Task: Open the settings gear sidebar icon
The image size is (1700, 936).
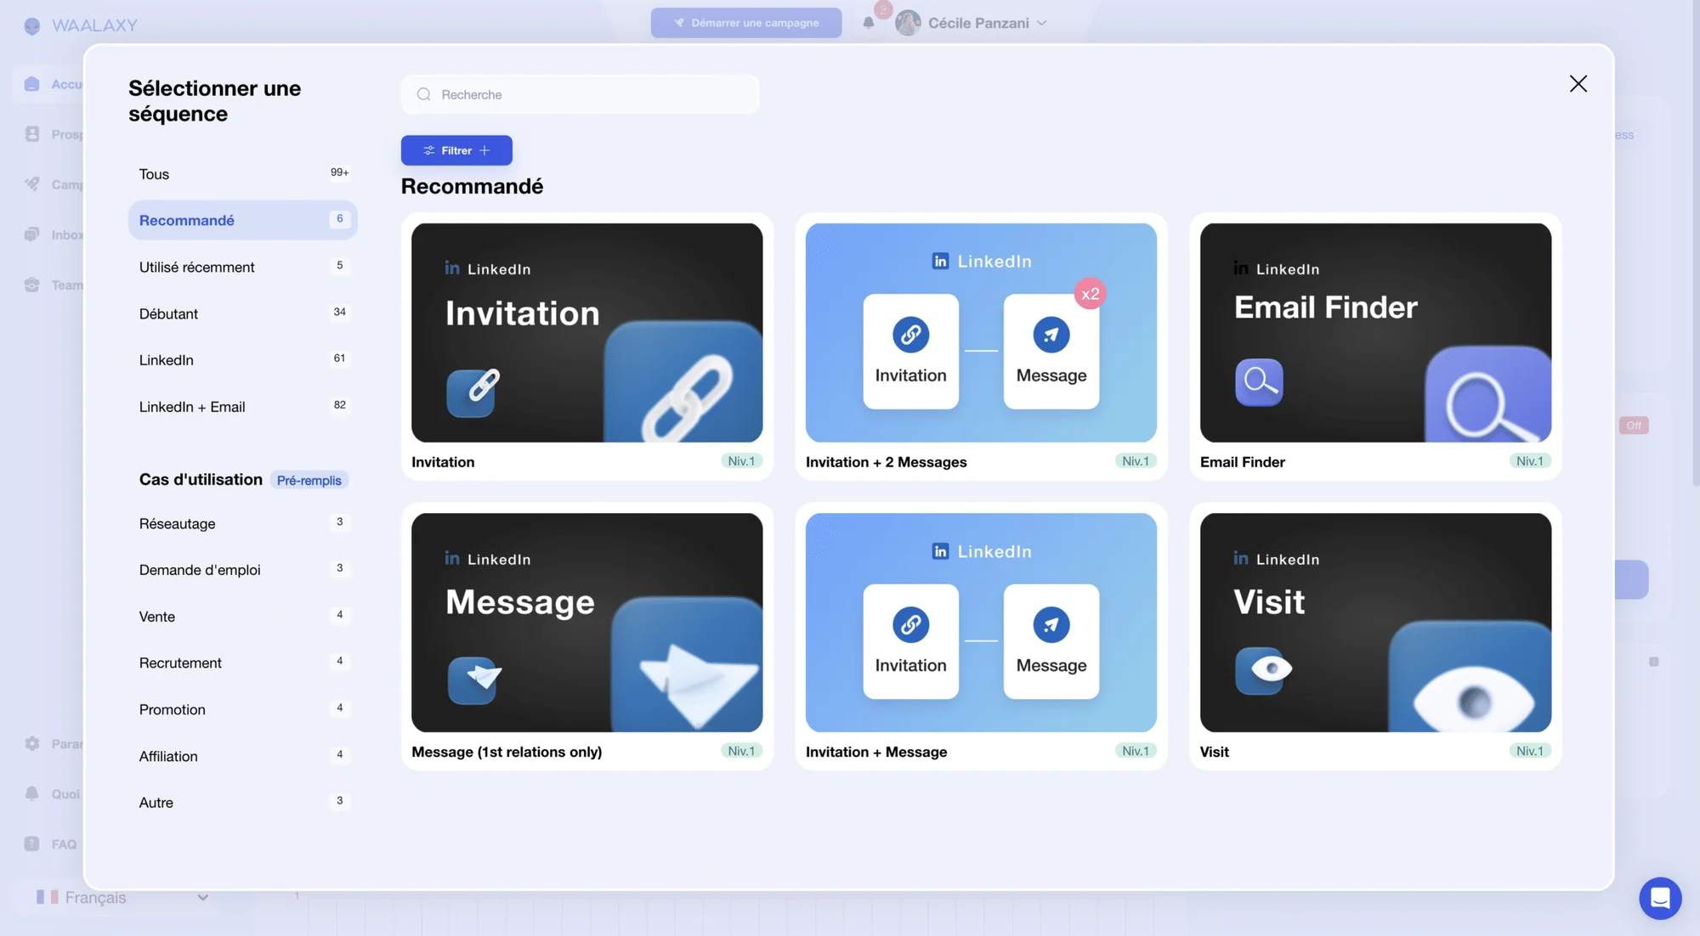Action: click(x=32, y=743)
